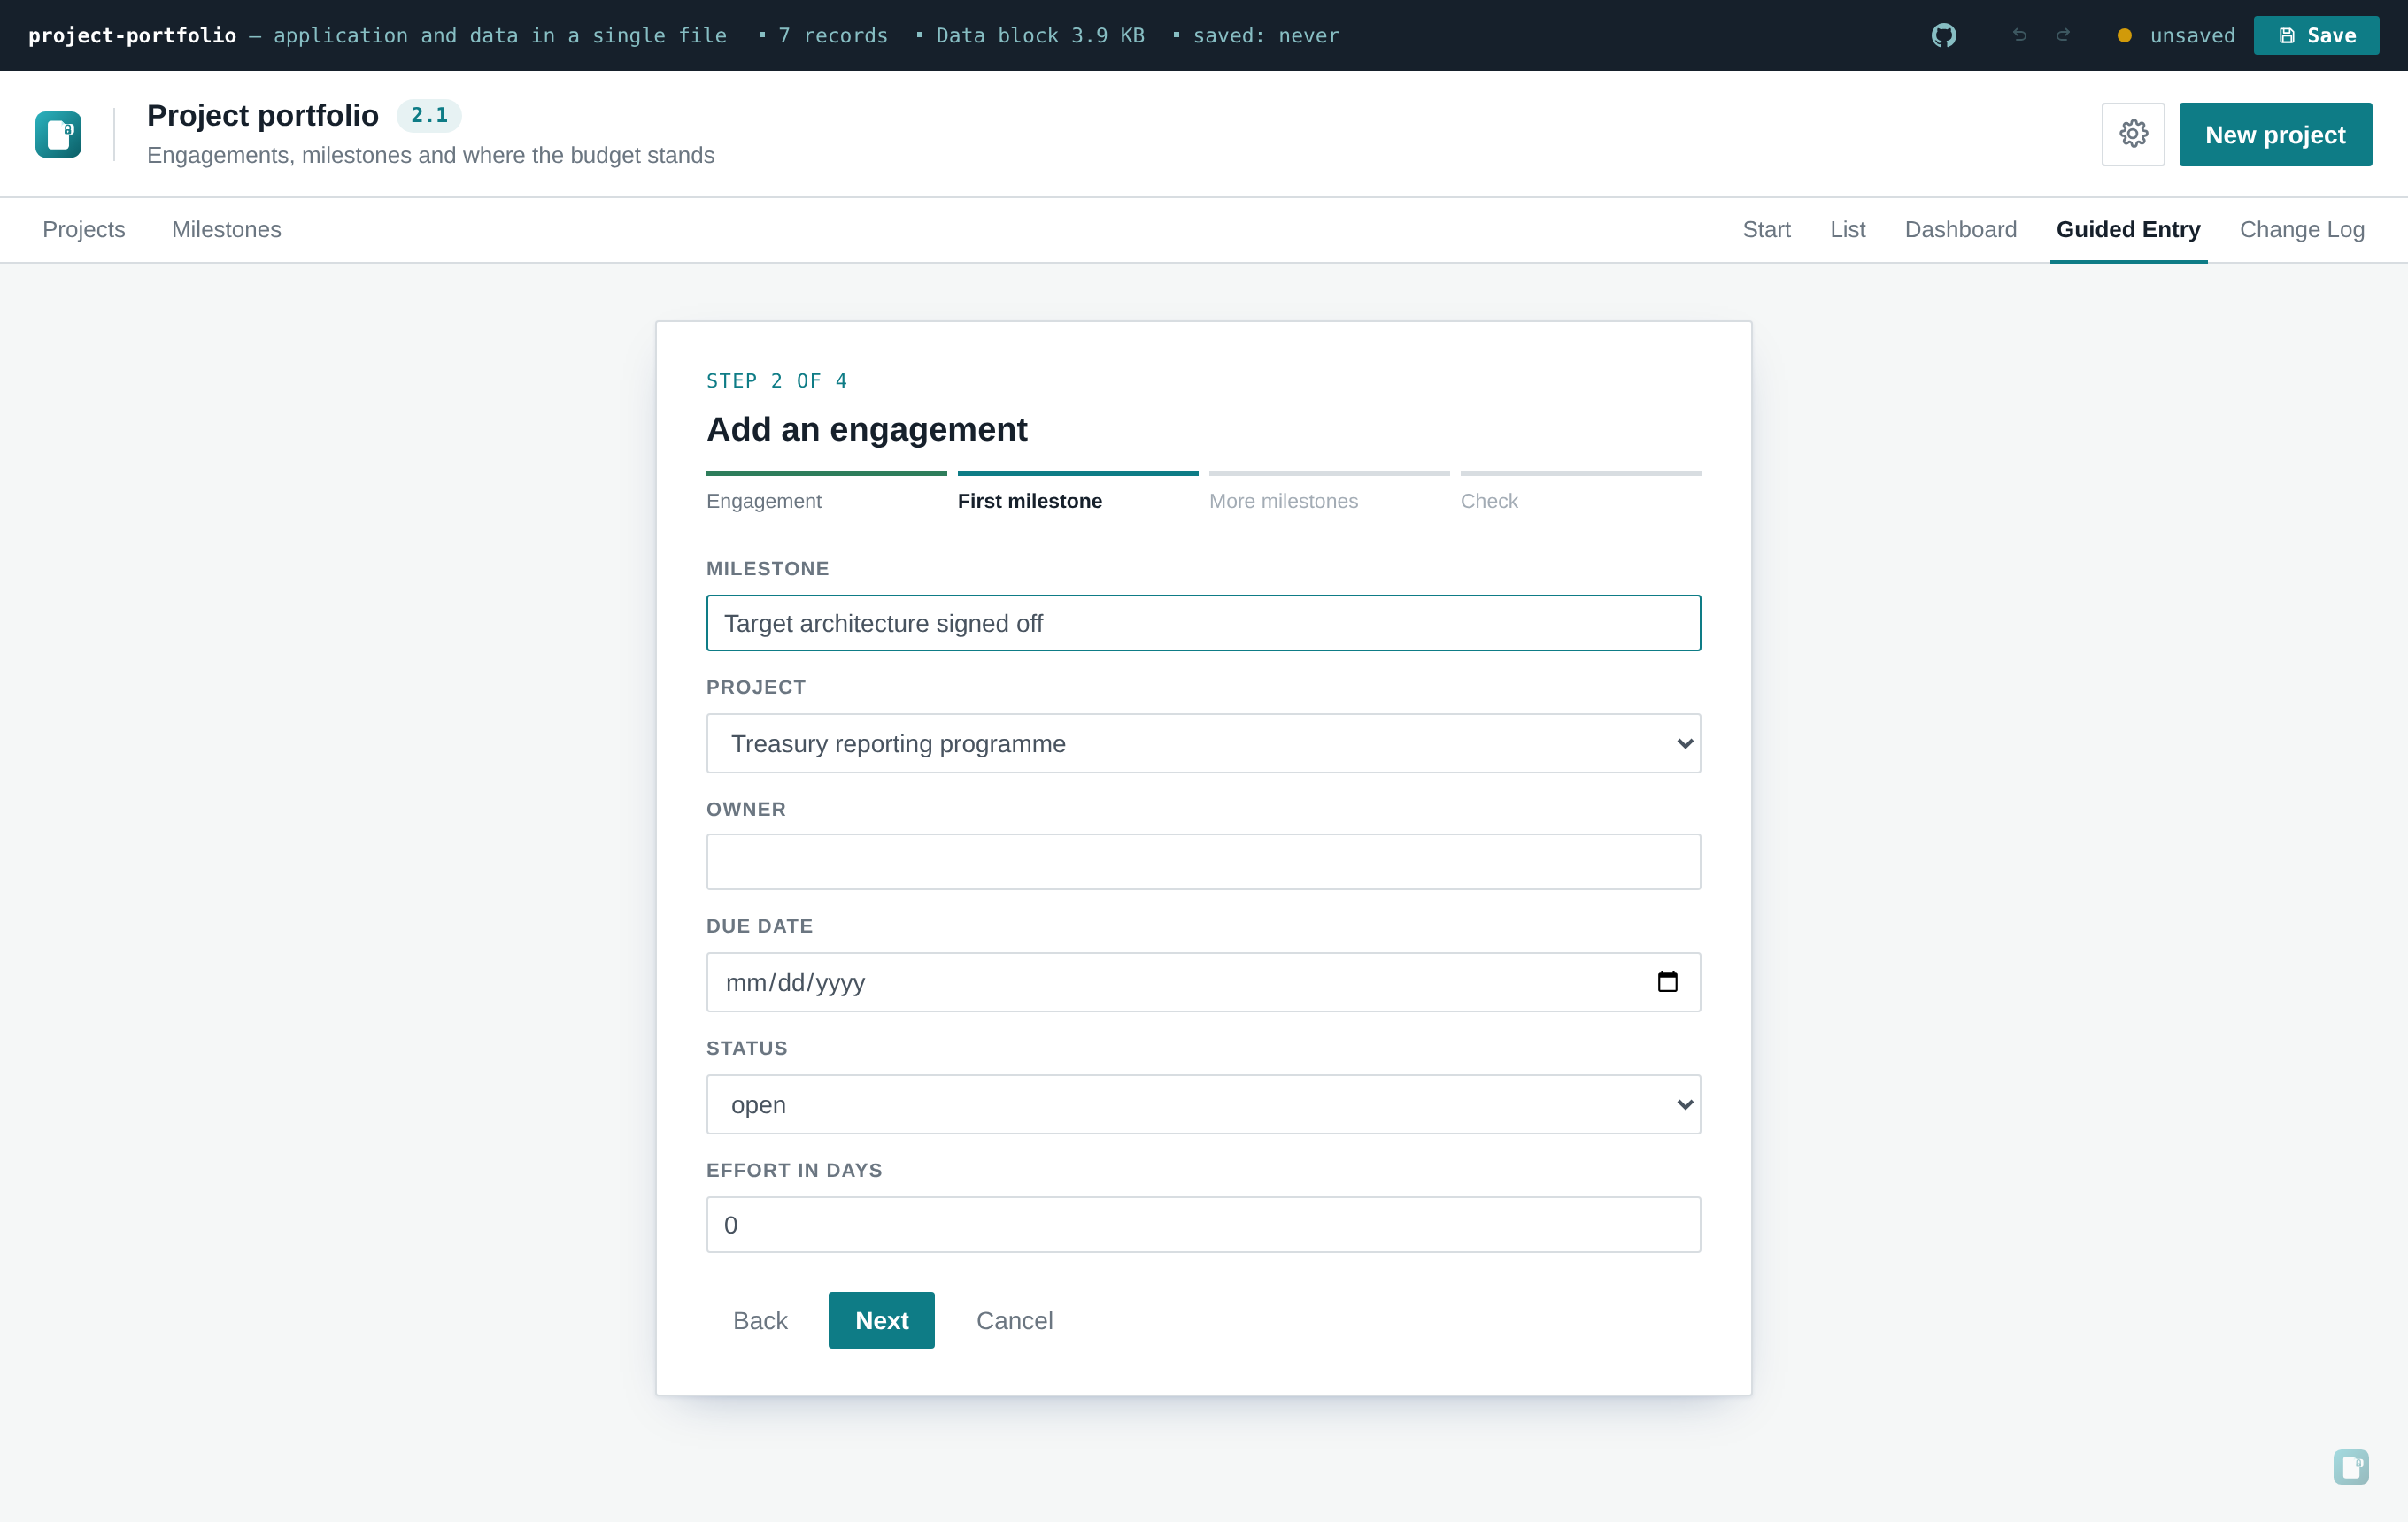Click the Effort in days field
The height and width of the screenshot is (1522, 2408).
click(x=1203, y=1224)
